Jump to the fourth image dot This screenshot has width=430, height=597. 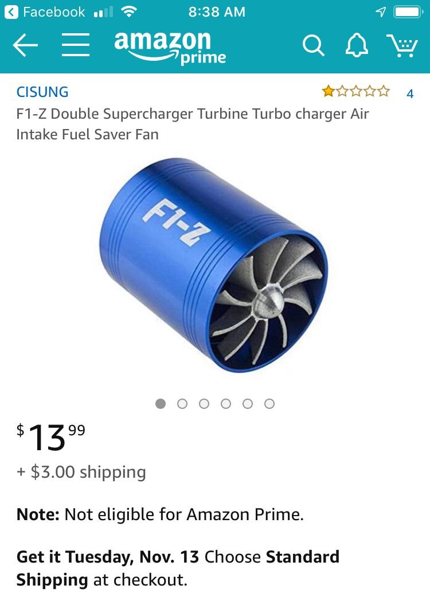226,404
